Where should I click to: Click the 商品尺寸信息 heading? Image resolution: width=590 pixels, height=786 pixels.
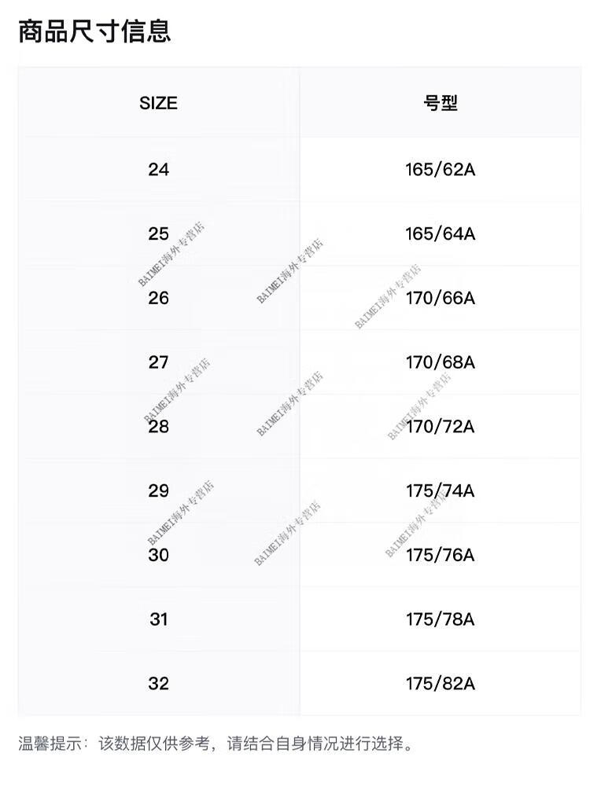coord(94,31)
